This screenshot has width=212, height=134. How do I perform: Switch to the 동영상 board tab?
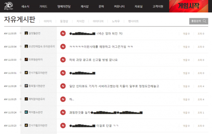coord(64,21)
